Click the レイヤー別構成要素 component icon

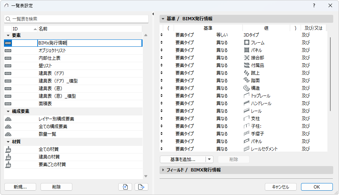[8, 119]
